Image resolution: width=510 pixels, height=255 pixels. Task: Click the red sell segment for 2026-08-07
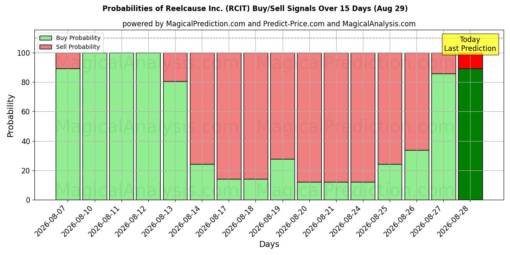point(68,61)
